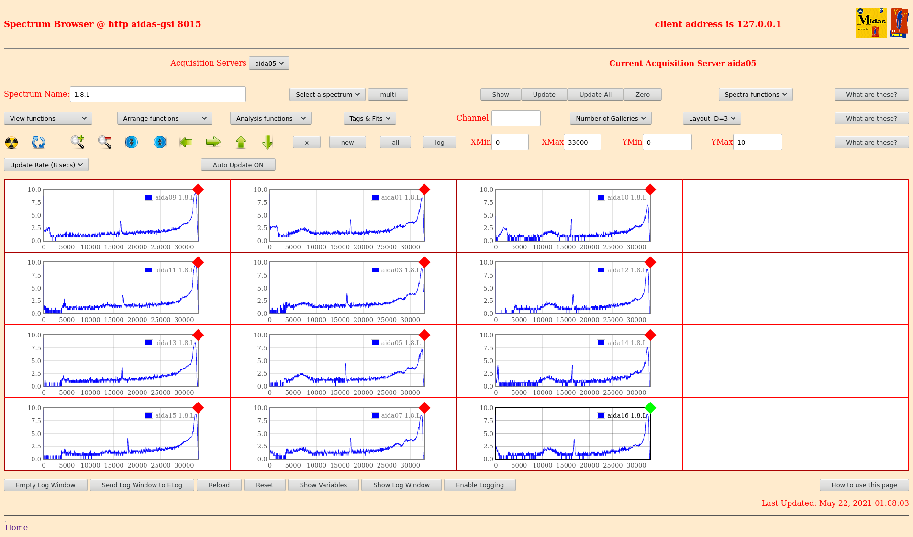
Task: Click How to use this page button
Action: [864, 485]
